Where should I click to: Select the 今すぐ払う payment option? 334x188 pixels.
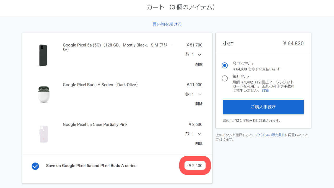(x=225, y=66)
